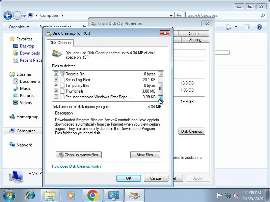The width and height of the screenshot is (270, 202).
Task: Check the Recycle Bin checkbox
Action: point(56,74)
